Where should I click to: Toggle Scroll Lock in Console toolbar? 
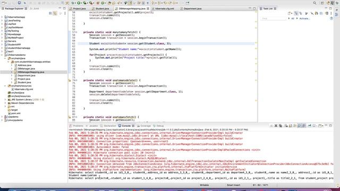click(291, 126)
